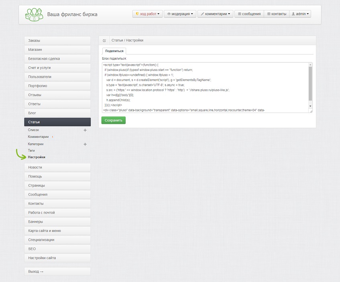Click the textarea scrollbar down arrow
Screen dimensions: 340x282
tap(310, 106)
